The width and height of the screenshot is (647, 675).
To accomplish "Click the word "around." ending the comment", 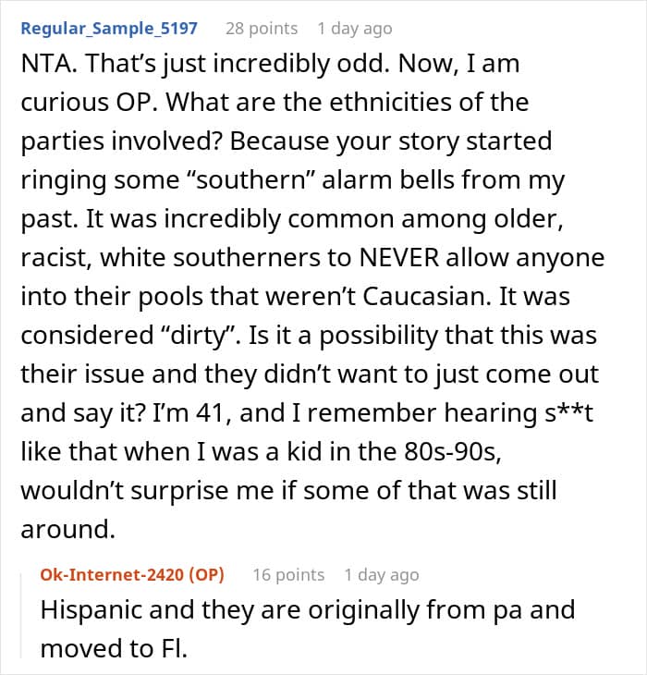I will click(x=68, y=530).
